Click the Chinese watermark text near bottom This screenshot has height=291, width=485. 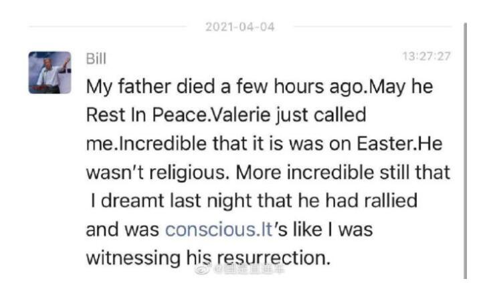point(250,270)
